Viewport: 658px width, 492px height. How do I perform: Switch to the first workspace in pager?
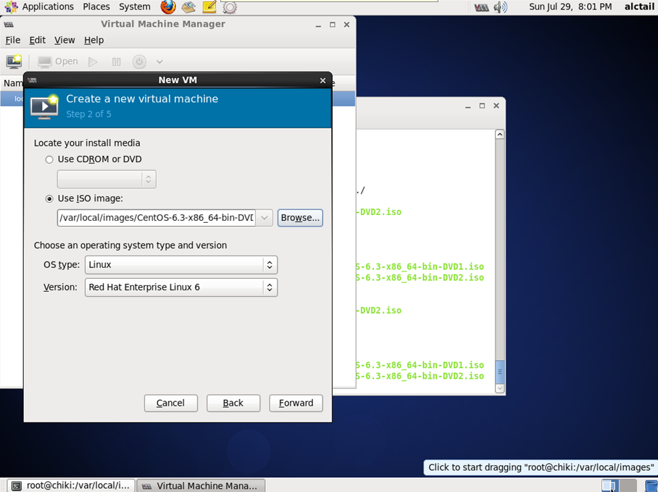610,486
